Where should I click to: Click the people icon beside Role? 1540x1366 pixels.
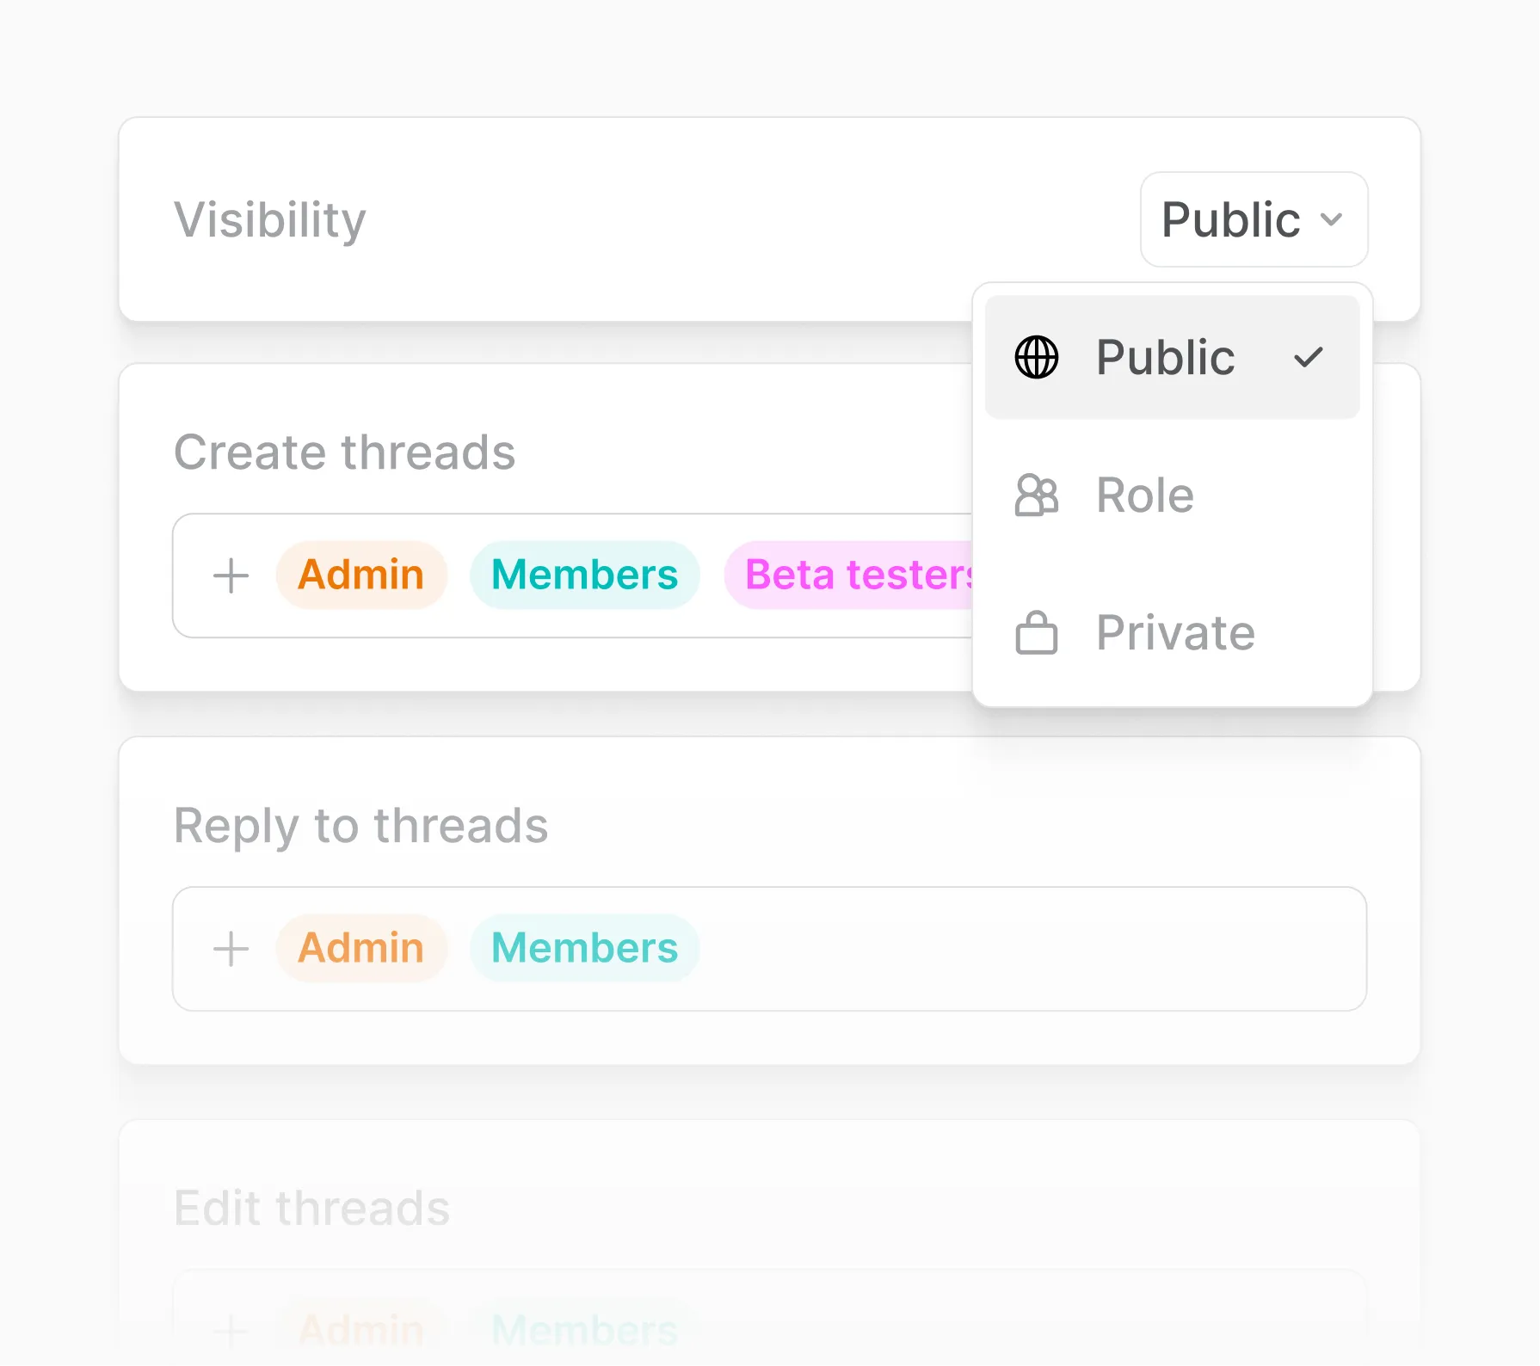tap(1036, 495)
